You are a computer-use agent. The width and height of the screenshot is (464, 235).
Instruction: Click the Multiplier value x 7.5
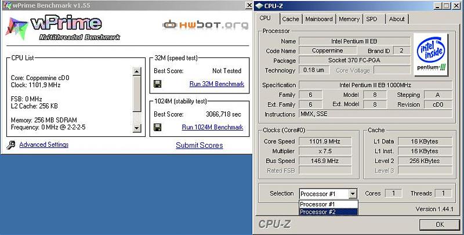pyautogui.click(x=325, y=151)
